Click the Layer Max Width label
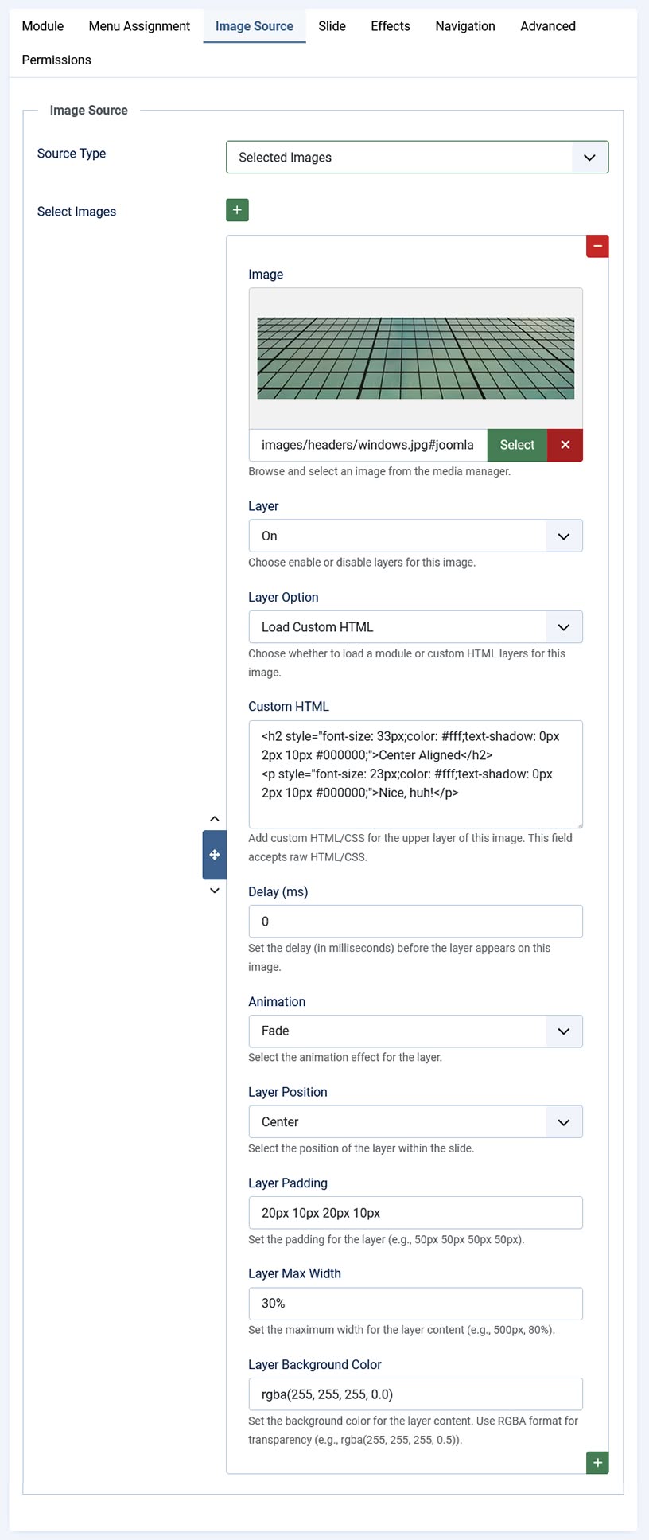Image resolution: width=649 pixels, height=1540 pixels. (x=294, y=1274)
